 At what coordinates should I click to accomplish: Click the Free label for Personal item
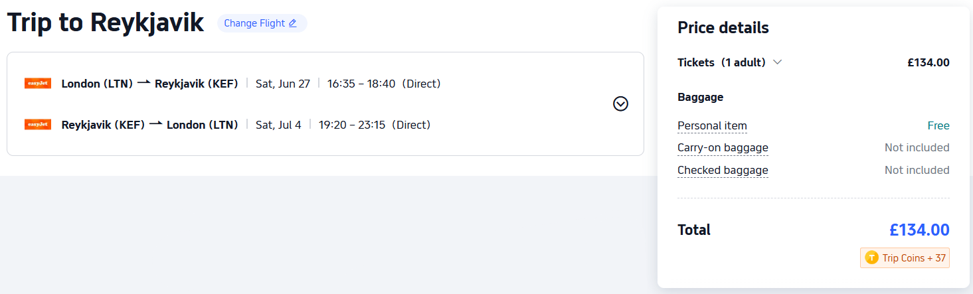[x=938, y=126]
